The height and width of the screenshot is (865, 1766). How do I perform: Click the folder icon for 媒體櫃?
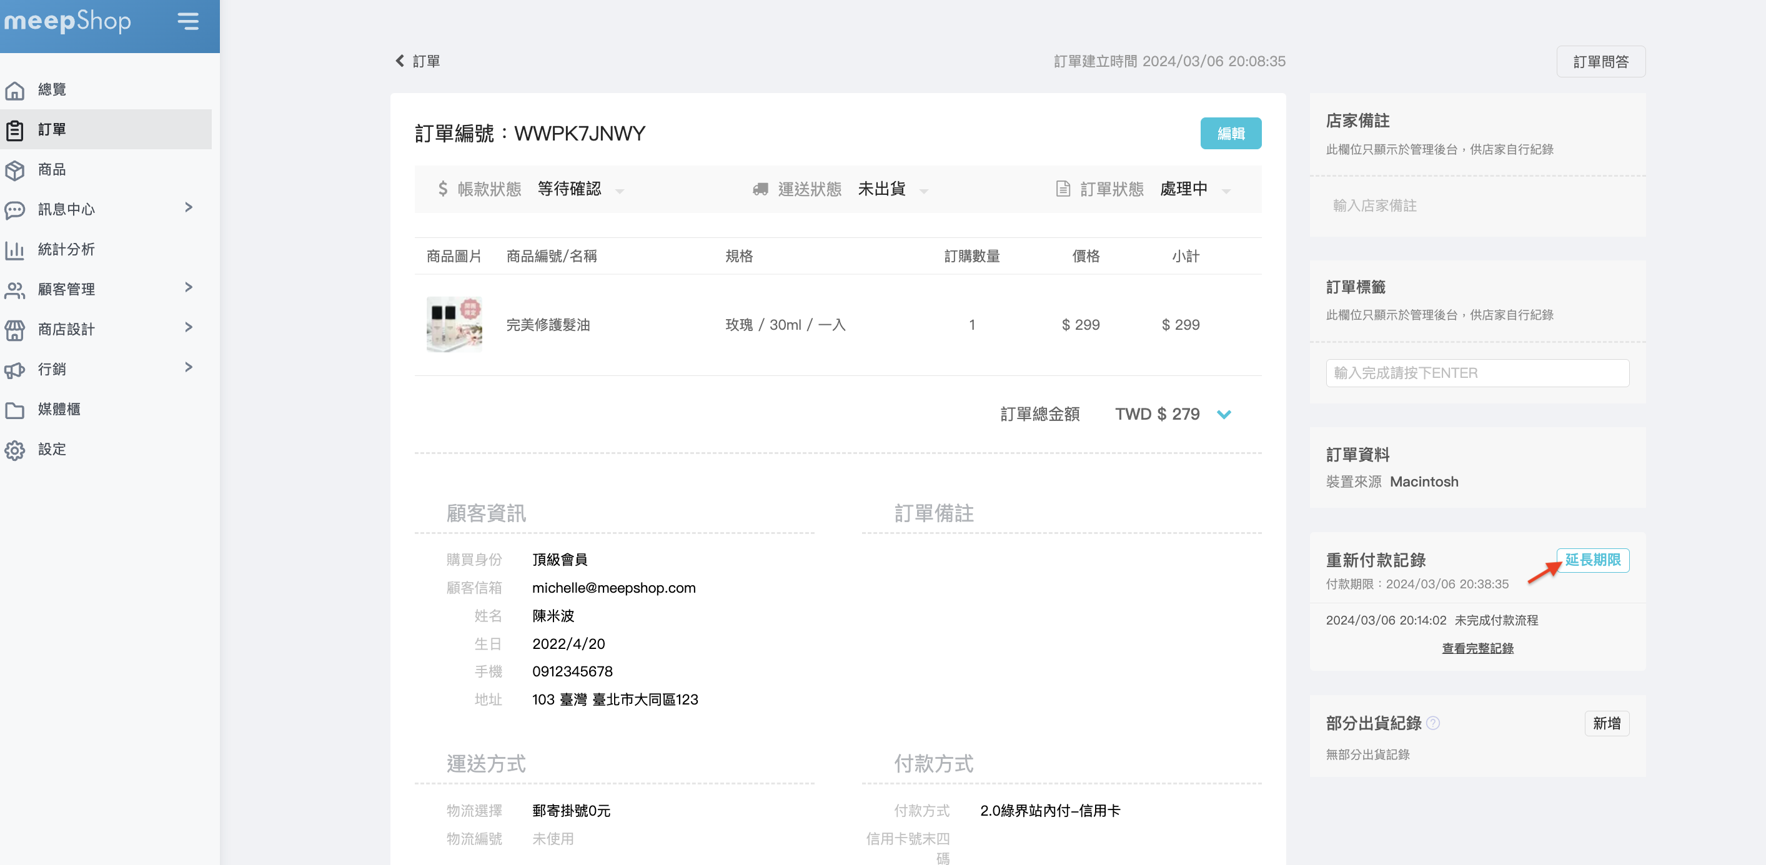point(14,410)
